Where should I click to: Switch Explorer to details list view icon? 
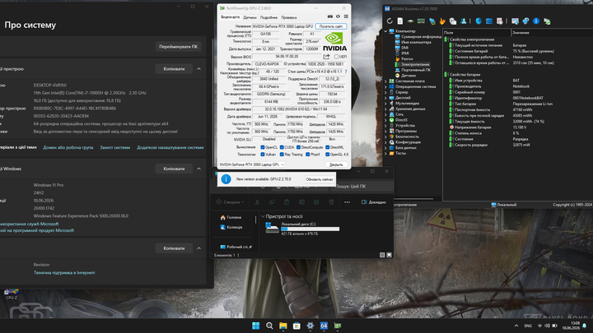pos(382,255)
